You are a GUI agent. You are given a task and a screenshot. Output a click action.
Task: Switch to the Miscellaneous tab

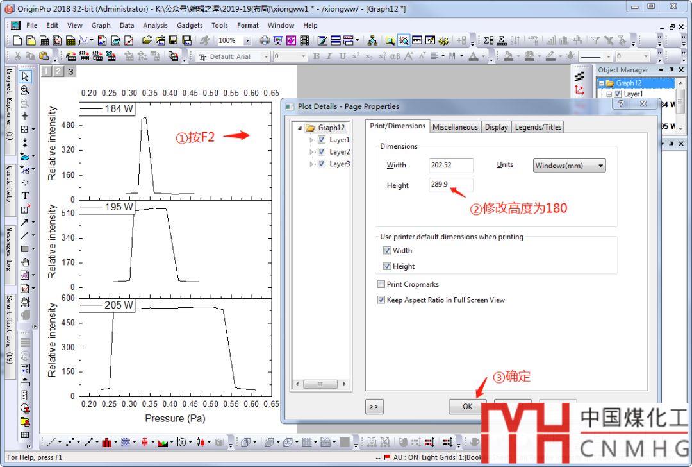click(455, 127)
